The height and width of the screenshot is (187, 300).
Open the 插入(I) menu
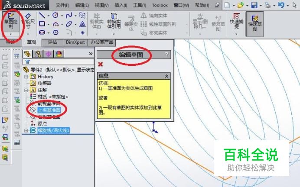(x=121, y=5)
